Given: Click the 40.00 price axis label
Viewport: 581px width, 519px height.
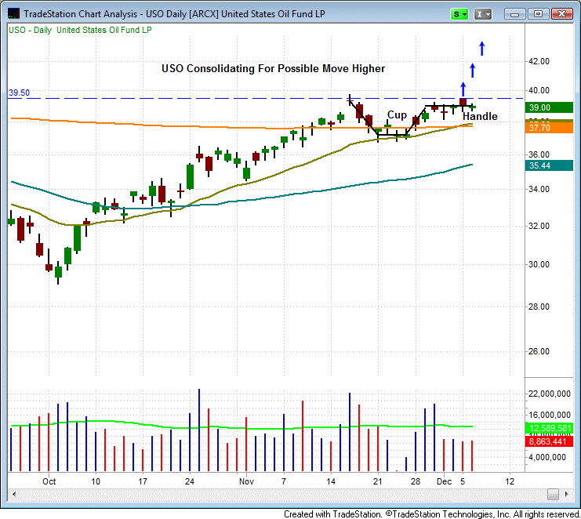Looking at the screenshot, I should (539, 90).
